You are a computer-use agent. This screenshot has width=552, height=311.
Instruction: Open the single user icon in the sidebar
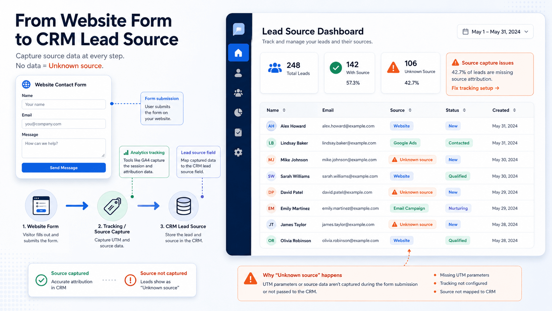238,73
